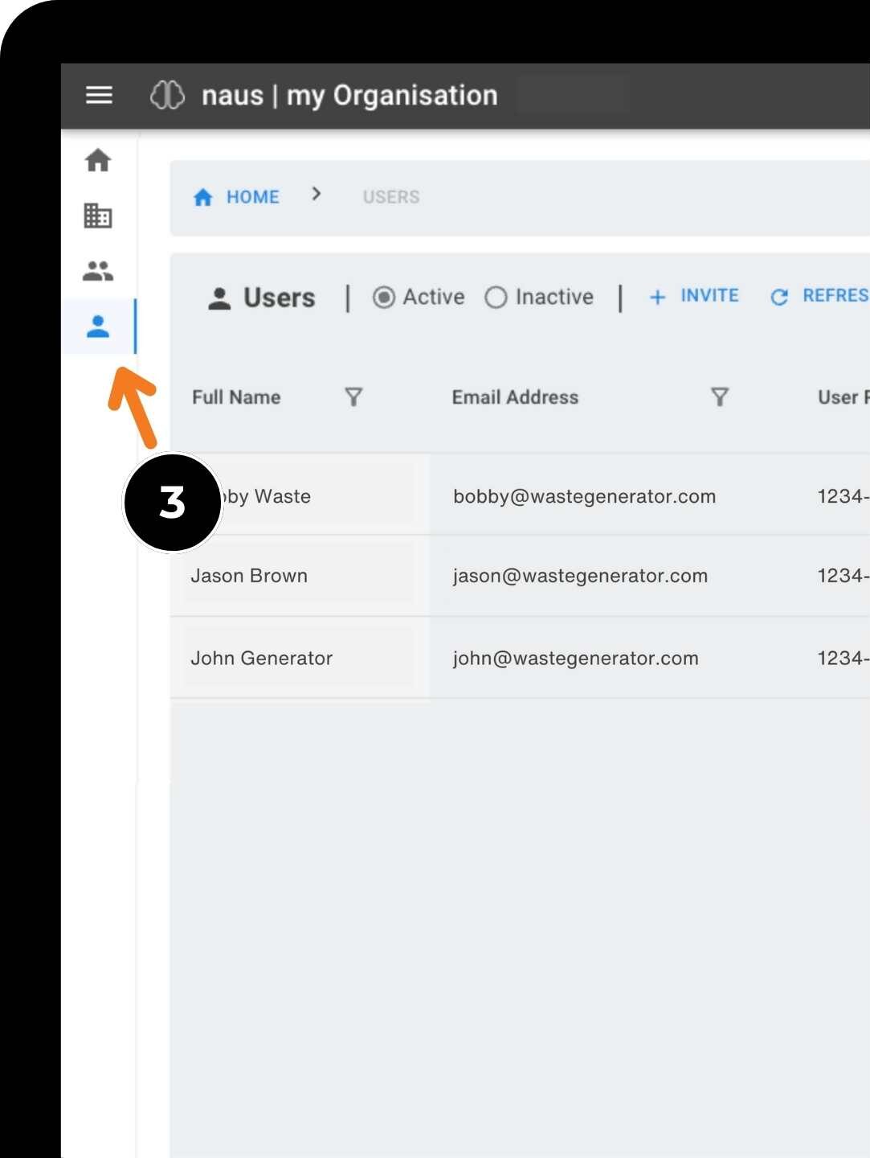
Task: Click john@wastegenerator.com email cell
Action: tap(575, 658)
